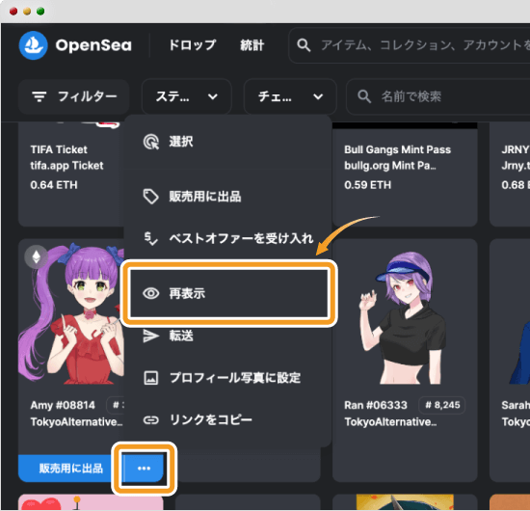Click the picture frame profile icon
The image size is (530, 511).
tap(150, 378)
